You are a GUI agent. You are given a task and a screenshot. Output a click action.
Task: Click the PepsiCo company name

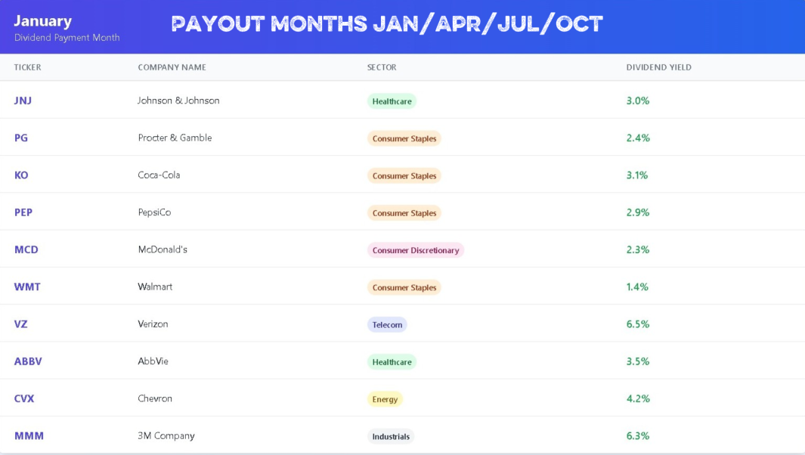tap(154, 212)
